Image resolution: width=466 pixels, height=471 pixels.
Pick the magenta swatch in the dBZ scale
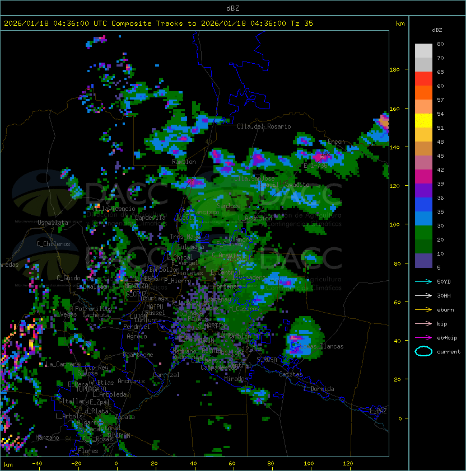pos(423,177)
